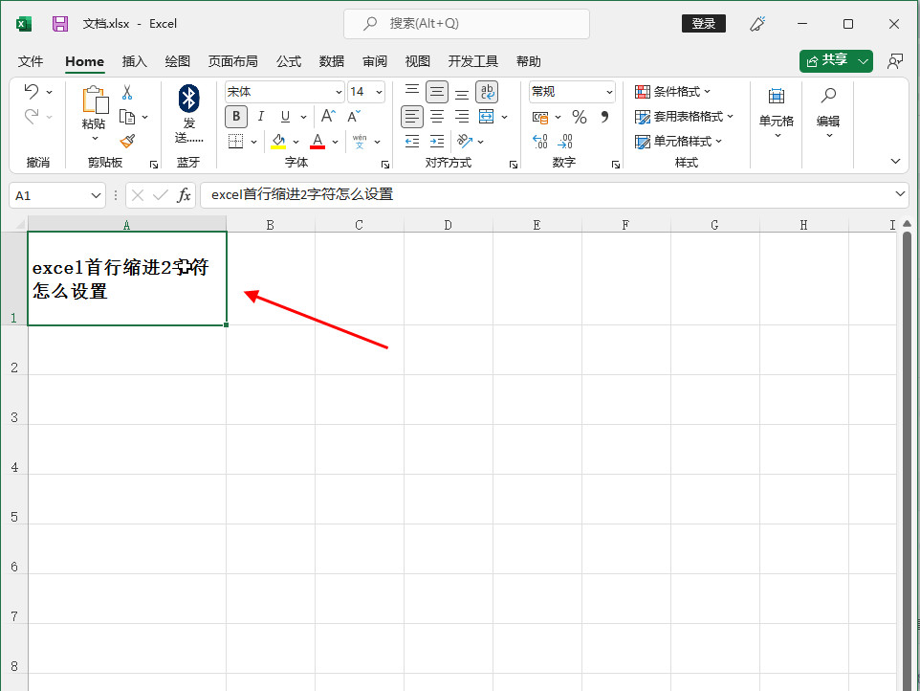Activate the Format Painter brush

(x=127, y=142)
